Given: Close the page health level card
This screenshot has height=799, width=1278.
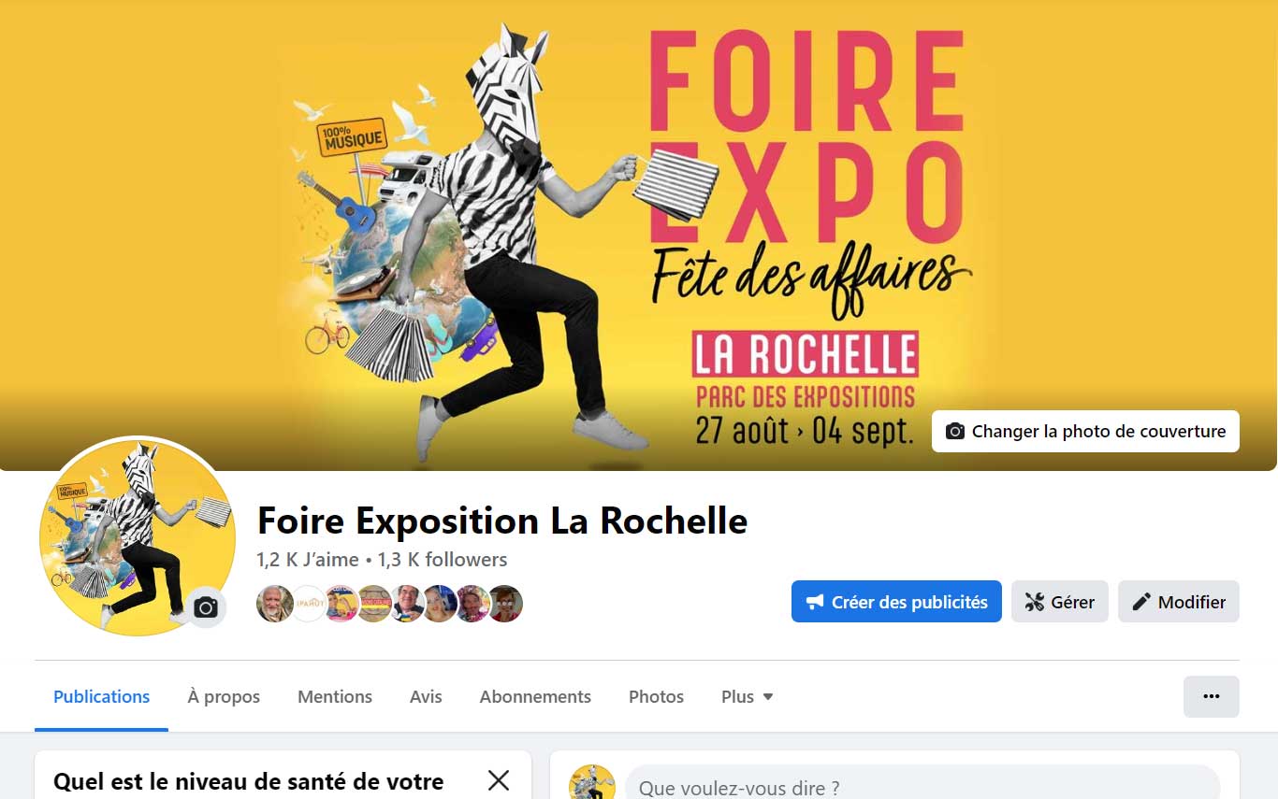Looking at the screenshot, I should point(499,780).
